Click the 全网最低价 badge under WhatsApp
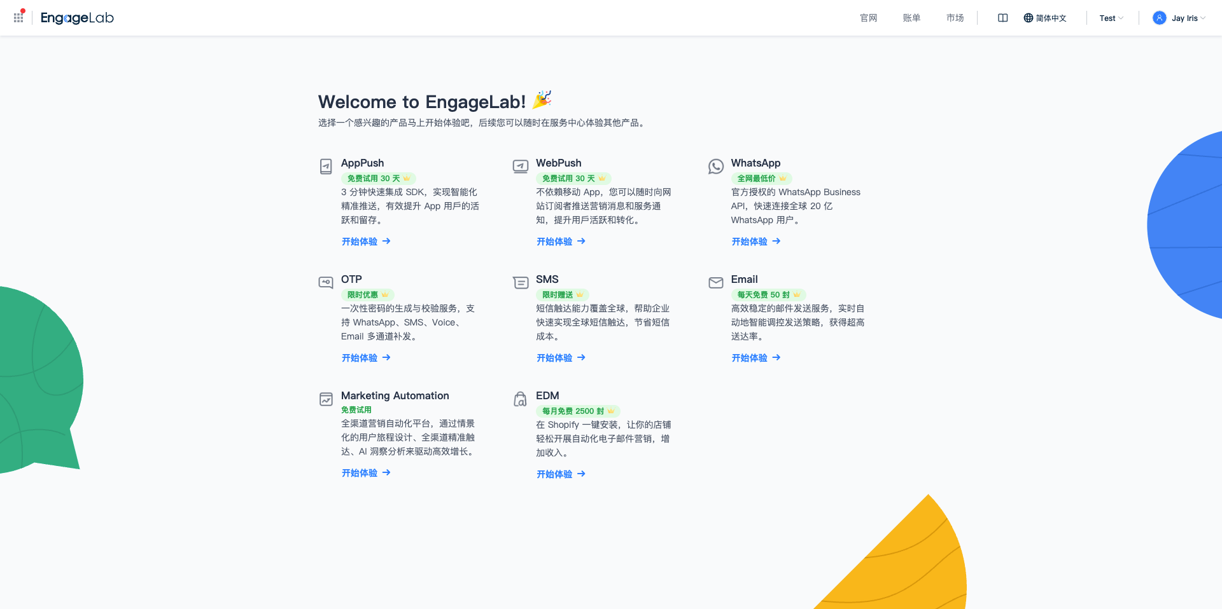This screenshot has height=609, width=1222. 762,179
